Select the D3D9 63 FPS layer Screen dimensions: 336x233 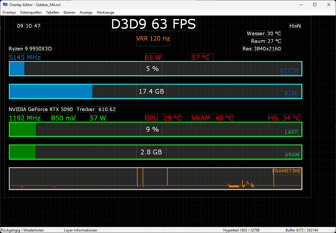153,24
